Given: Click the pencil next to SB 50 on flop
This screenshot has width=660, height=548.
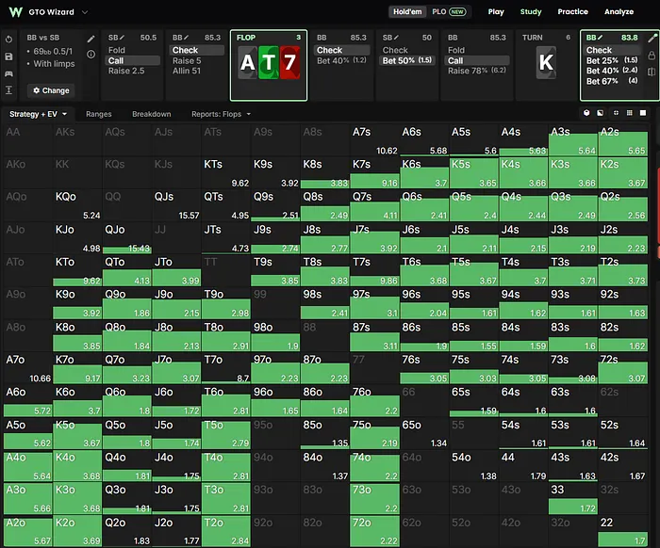Looking at the screenshot, I should pyautogui.click(x=397, y=38).
